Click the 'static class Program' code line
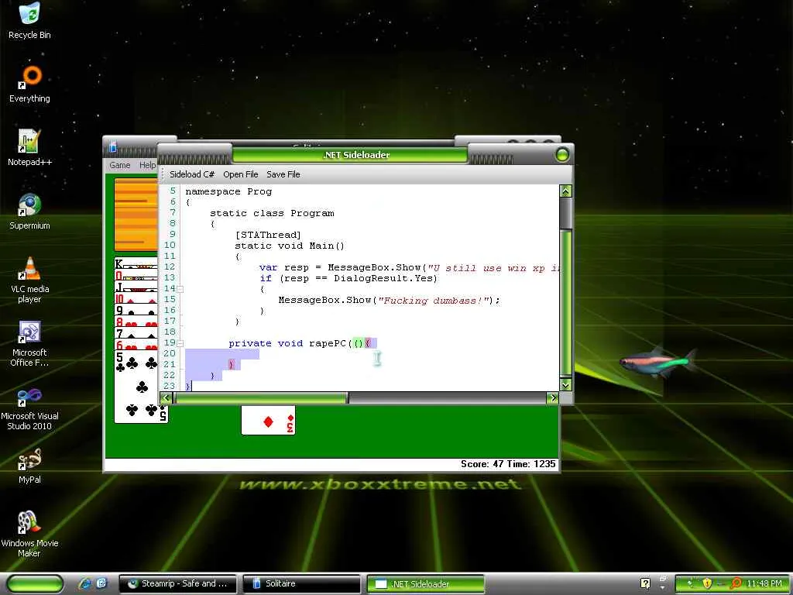This screenshot has width=793, height=595. (272, 213)
